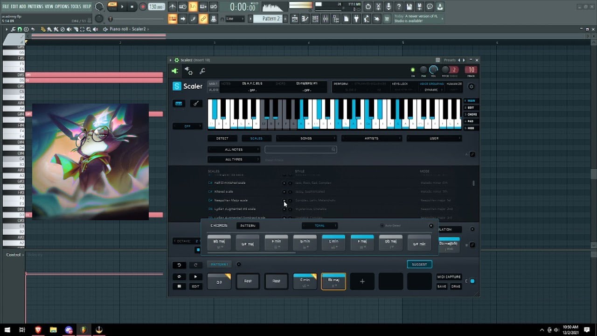597x336 pixels.
Task: Click the undo history icon in toolbar
Action: (x=368, y=7)
